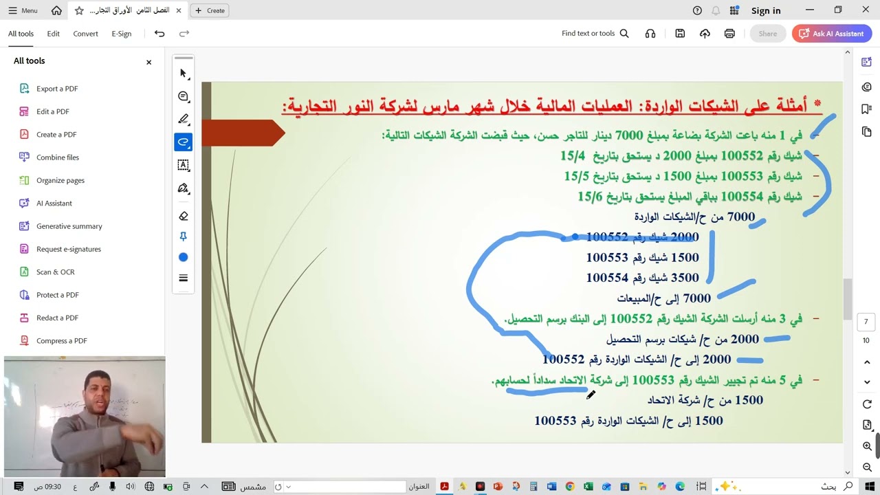Select the Eraser tool
Image resolution: width=880 pixels, height=495 pixels.
(x=183, y=216)
